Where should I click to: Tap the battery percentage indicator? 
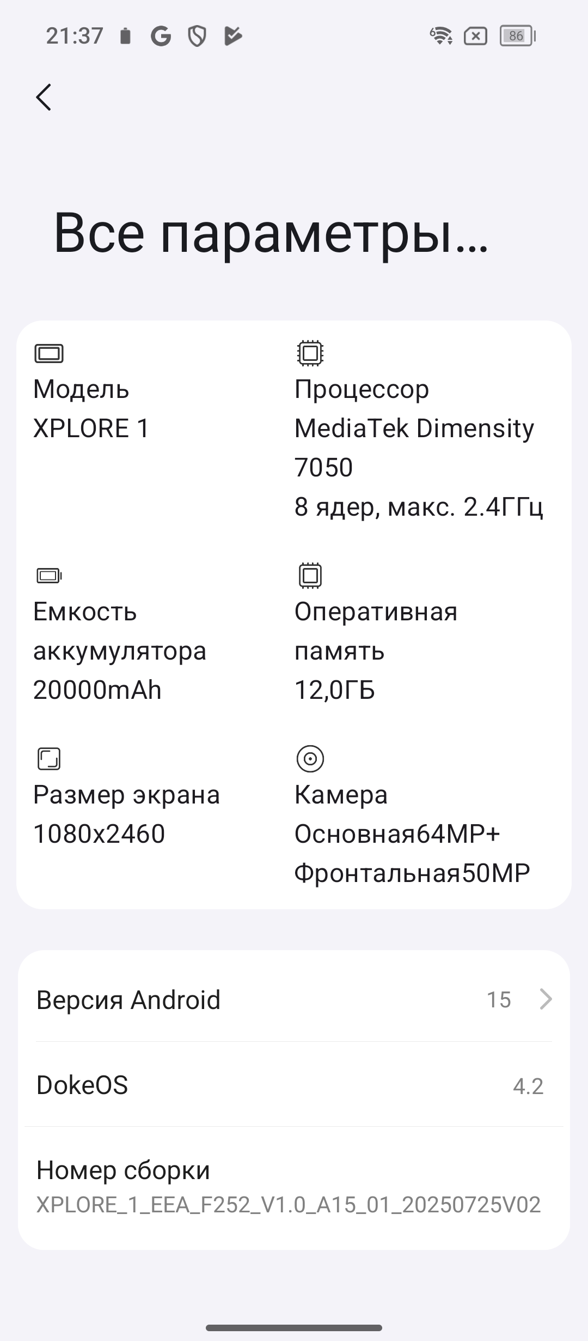(517, 37)
